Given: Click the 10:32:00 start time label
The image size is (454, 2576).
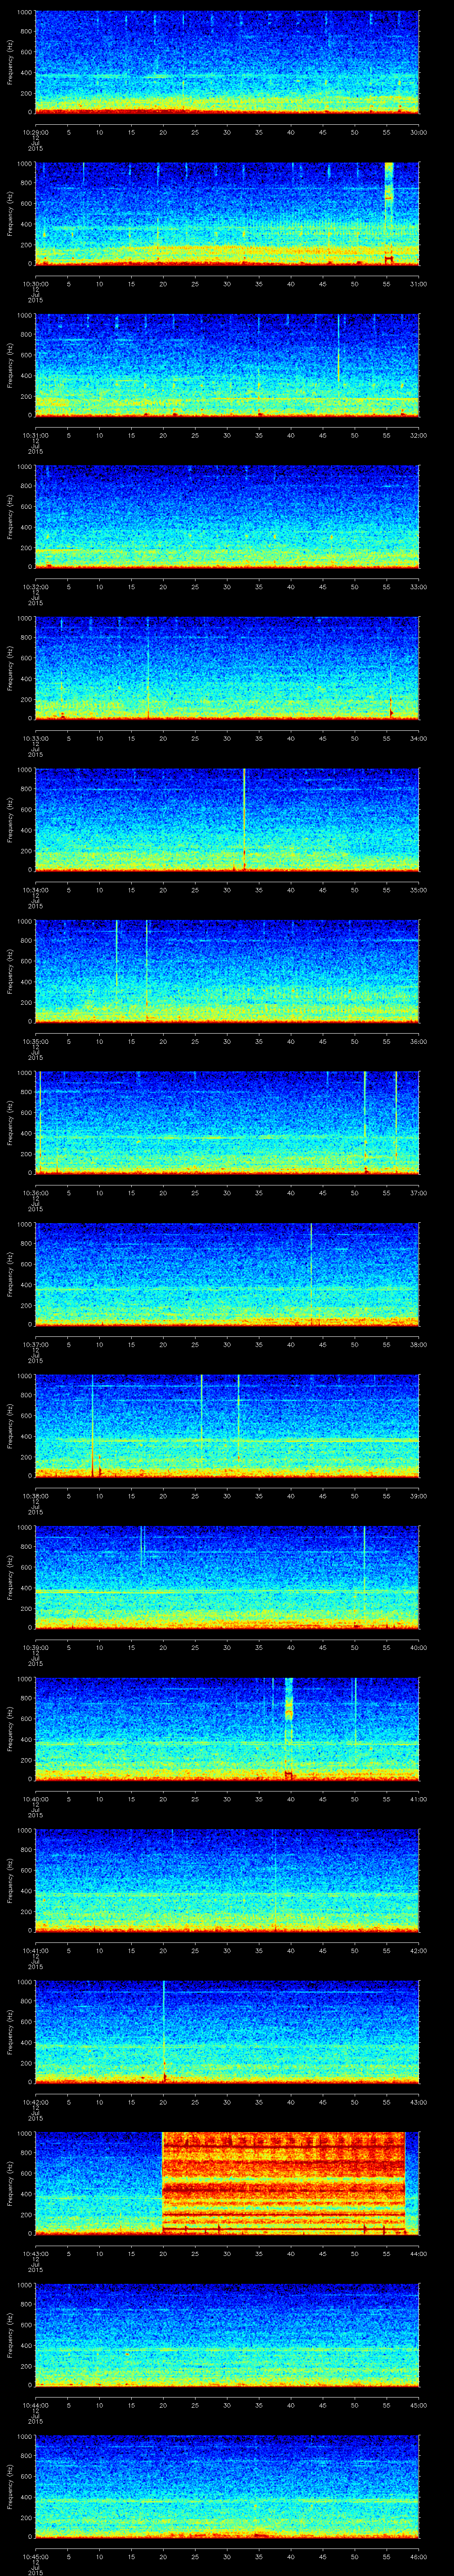Looking at the screenshot, I should pos(35,586).
